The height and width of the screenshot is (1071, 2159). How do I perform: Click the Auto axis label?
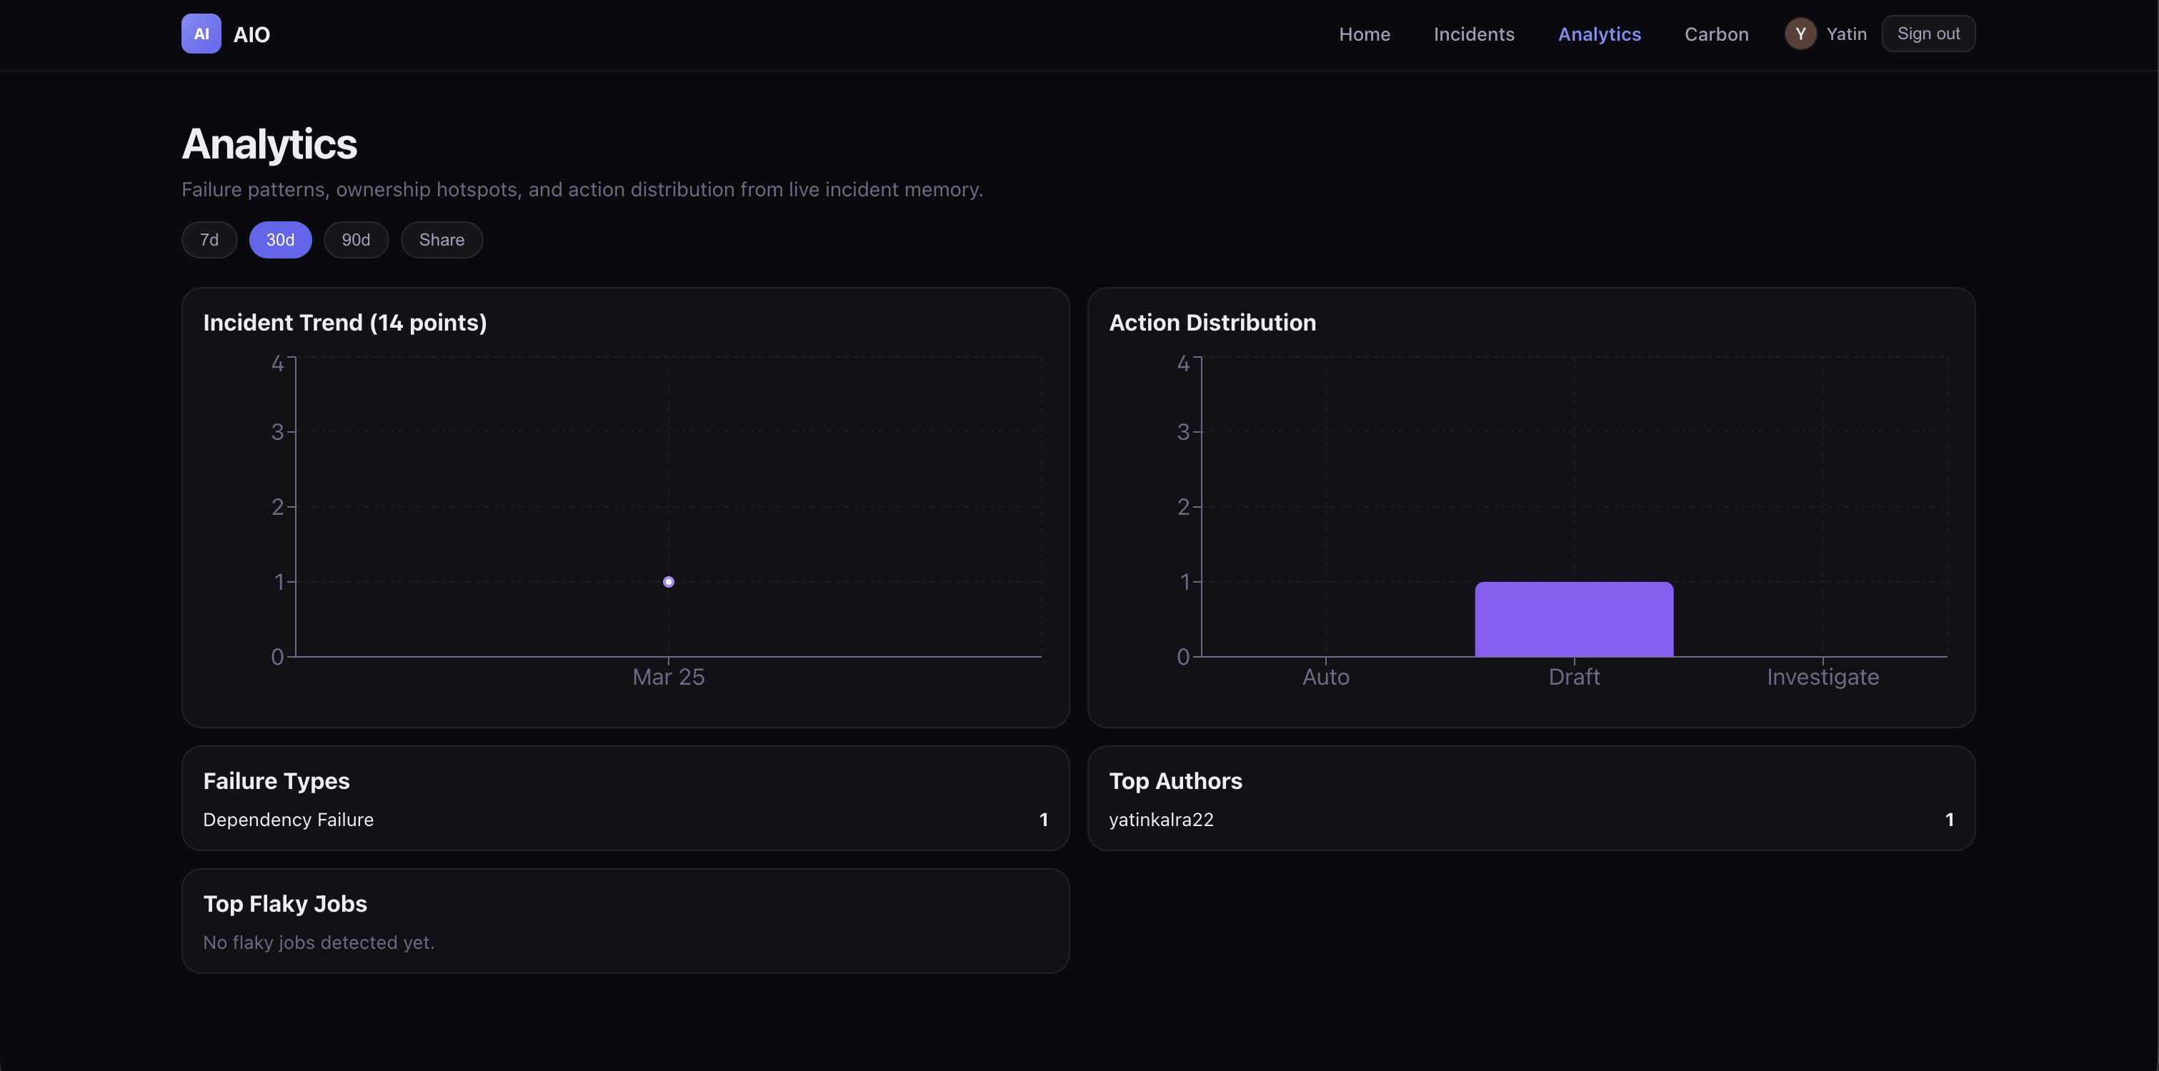pos(1325,677)
